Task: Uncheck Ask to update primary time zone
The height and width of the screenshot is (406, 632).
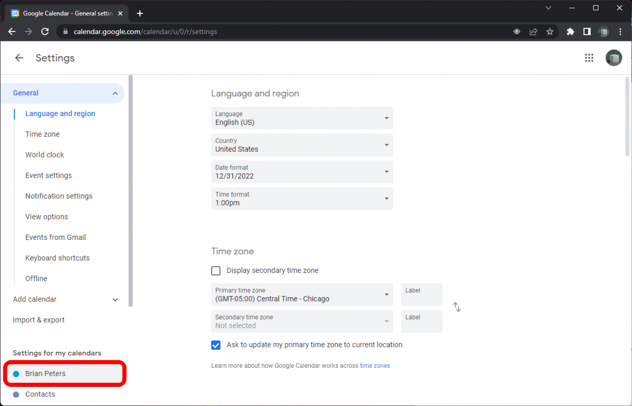Action: point(216,345)
